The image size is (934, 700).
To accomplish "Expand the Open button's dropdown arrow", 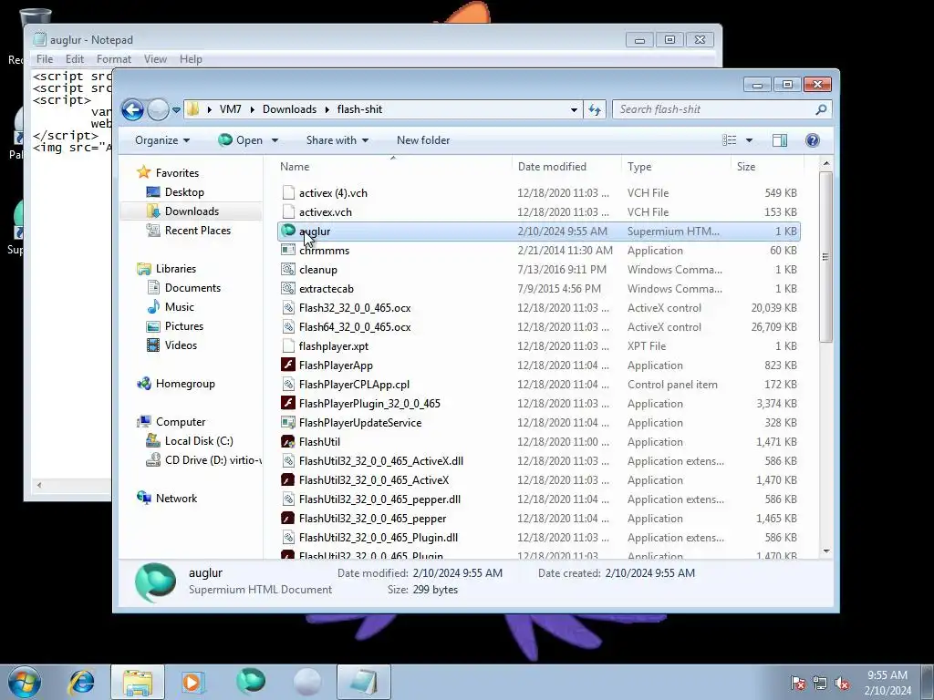I will click(275, 140).
